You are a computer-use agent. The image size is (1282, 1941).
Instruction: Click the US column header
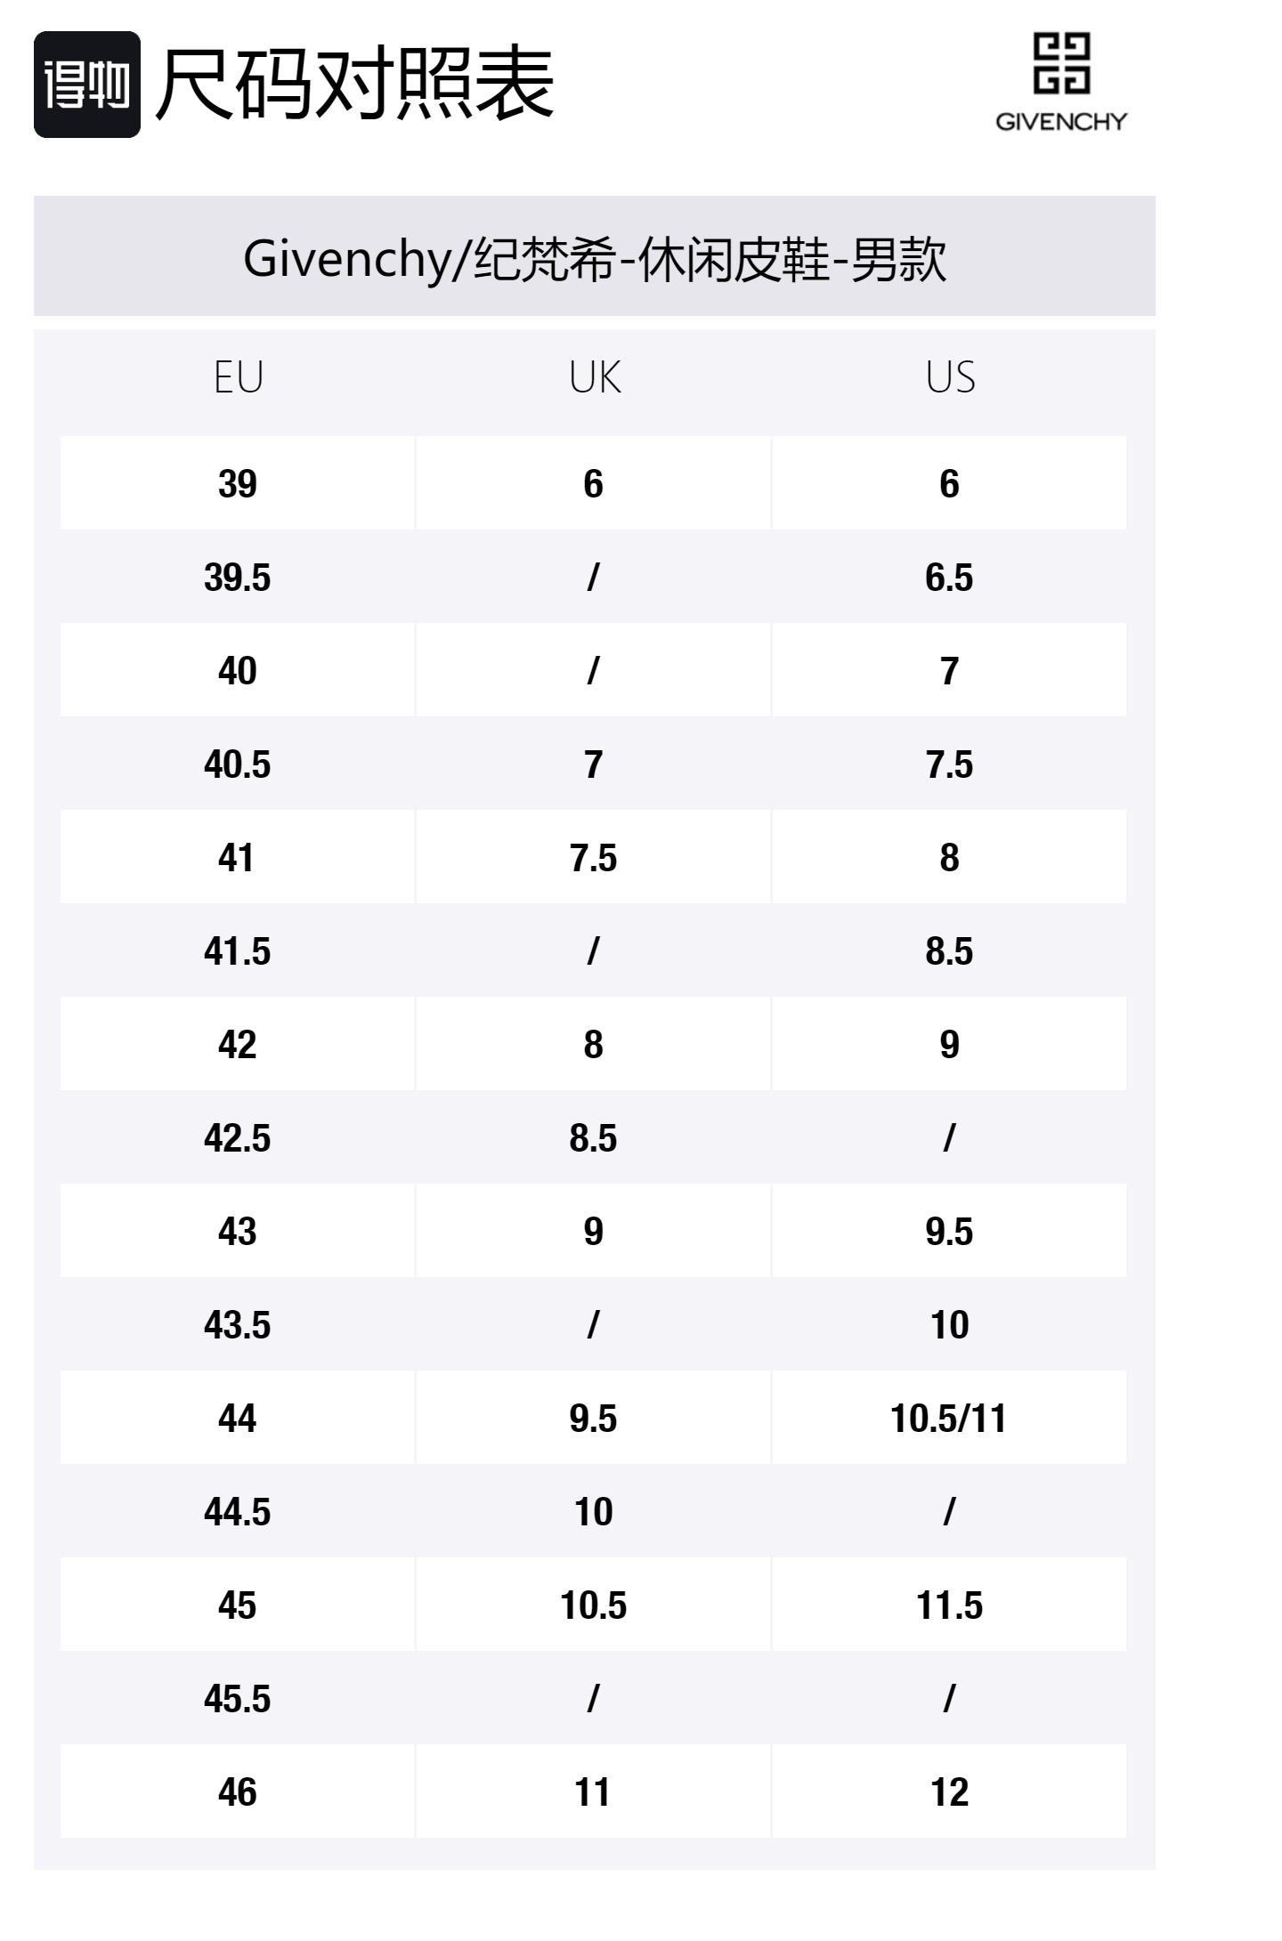click(x=949, y=378)
